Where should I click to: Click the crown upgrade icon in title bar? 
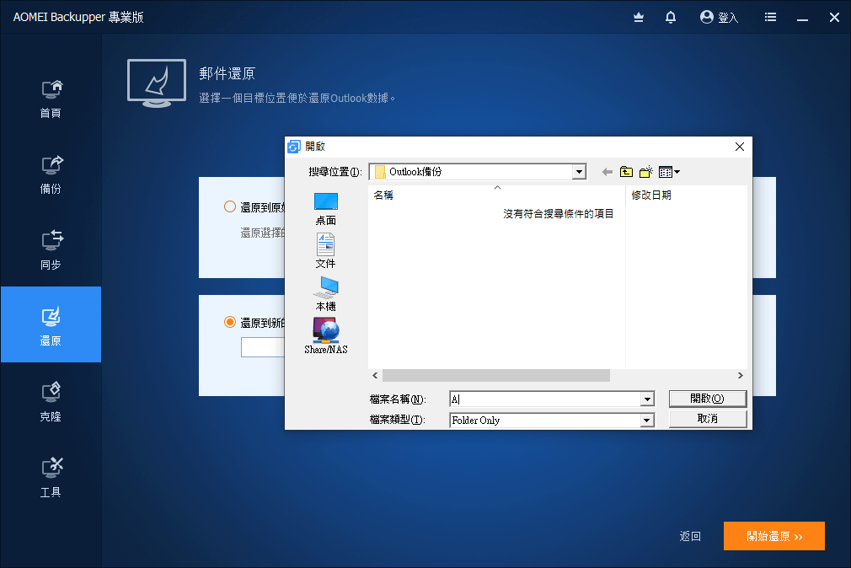click(x=639, y=18)
